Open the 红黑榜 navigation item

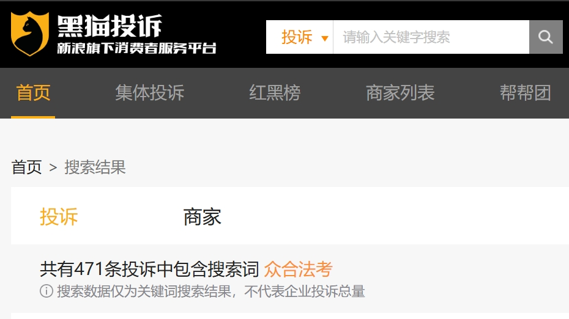(x=275, y=93)
